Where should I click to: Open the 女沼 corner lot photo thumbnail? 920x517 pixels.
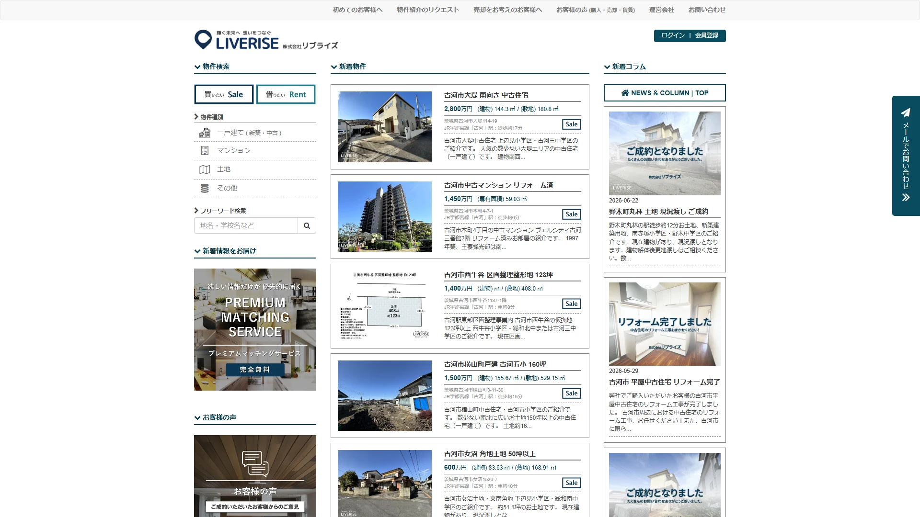click(384, 483)
